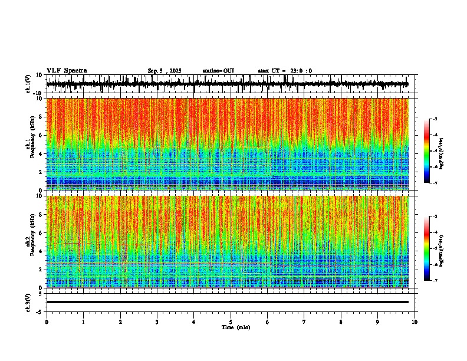Click the time axis tick '5'
The image size is (467, 361).
[x=231, y=322]
